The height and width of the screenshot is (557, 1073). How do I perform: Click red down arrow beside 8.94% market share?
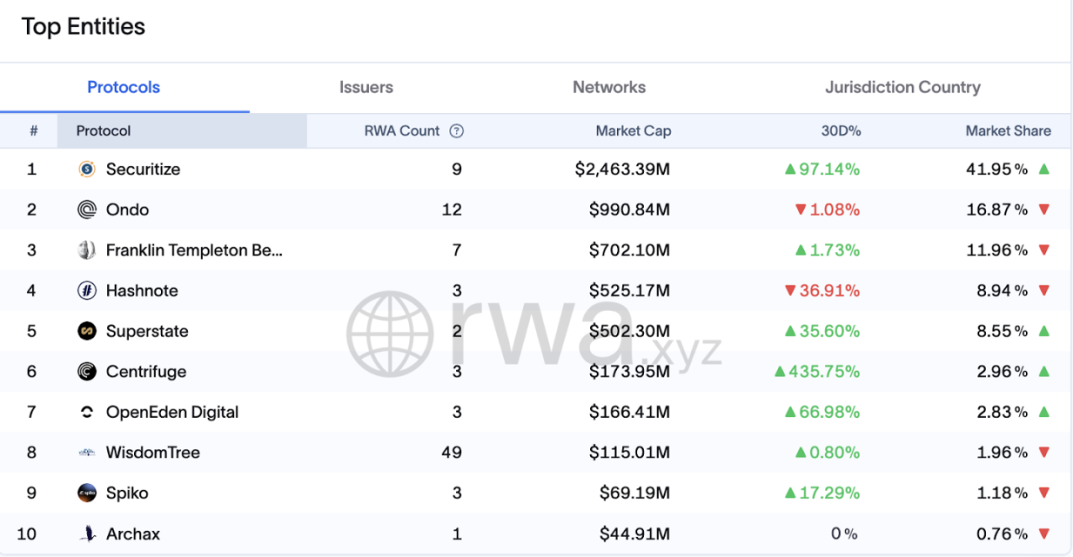(x=1044, y=291)
